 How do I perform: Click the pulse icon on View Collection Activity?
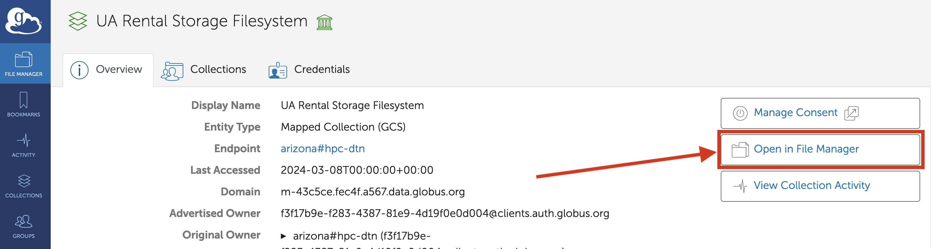(740, 186)
